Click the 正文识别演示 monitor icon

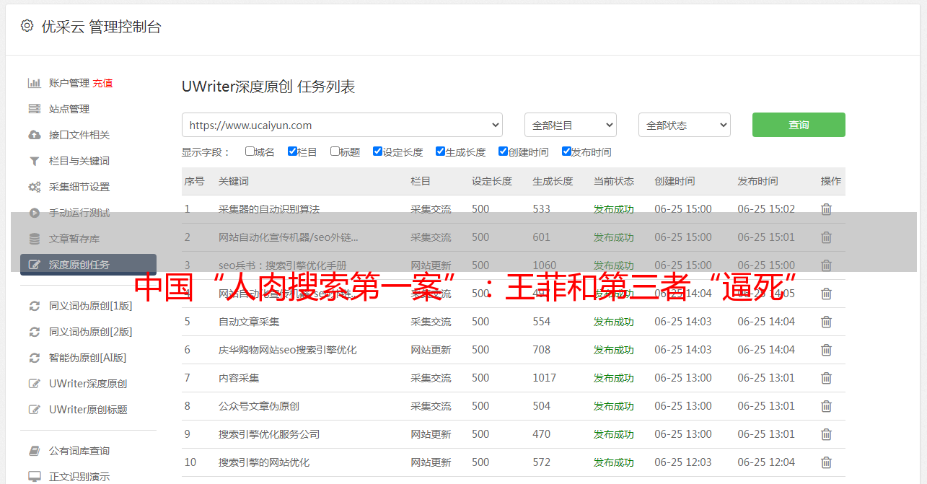(34, 477)
